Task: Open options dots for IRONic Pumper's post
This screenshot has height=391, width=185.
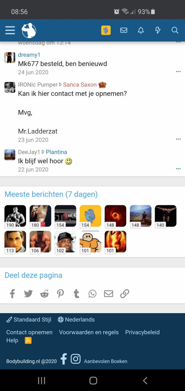Action: point(178,139)
